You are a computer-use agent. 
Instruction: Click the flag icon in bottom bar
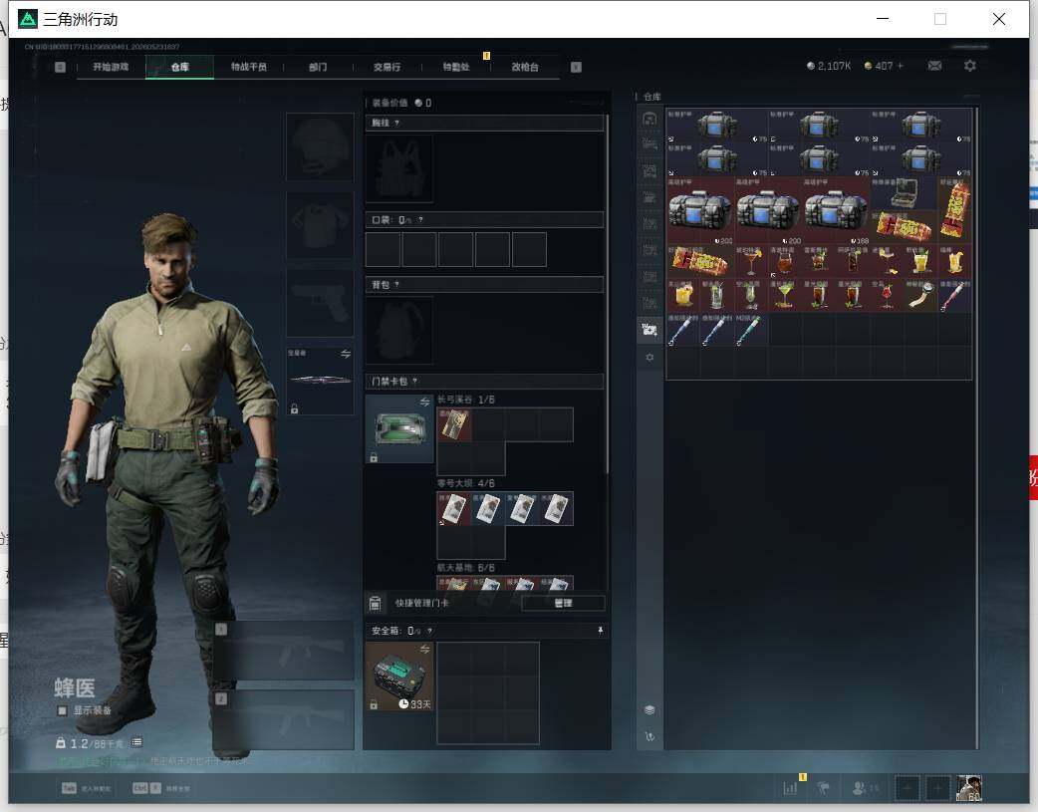[x=823, y=788]
